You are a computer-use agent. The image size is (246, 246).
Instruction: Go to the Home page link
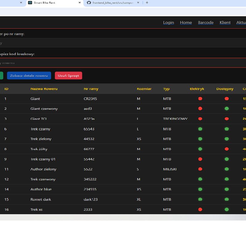pyautogui.click(x=186, y=22)
